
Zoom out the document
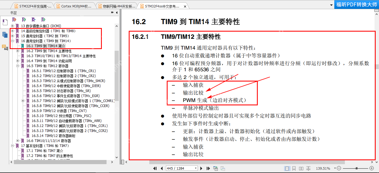point(338,168)
